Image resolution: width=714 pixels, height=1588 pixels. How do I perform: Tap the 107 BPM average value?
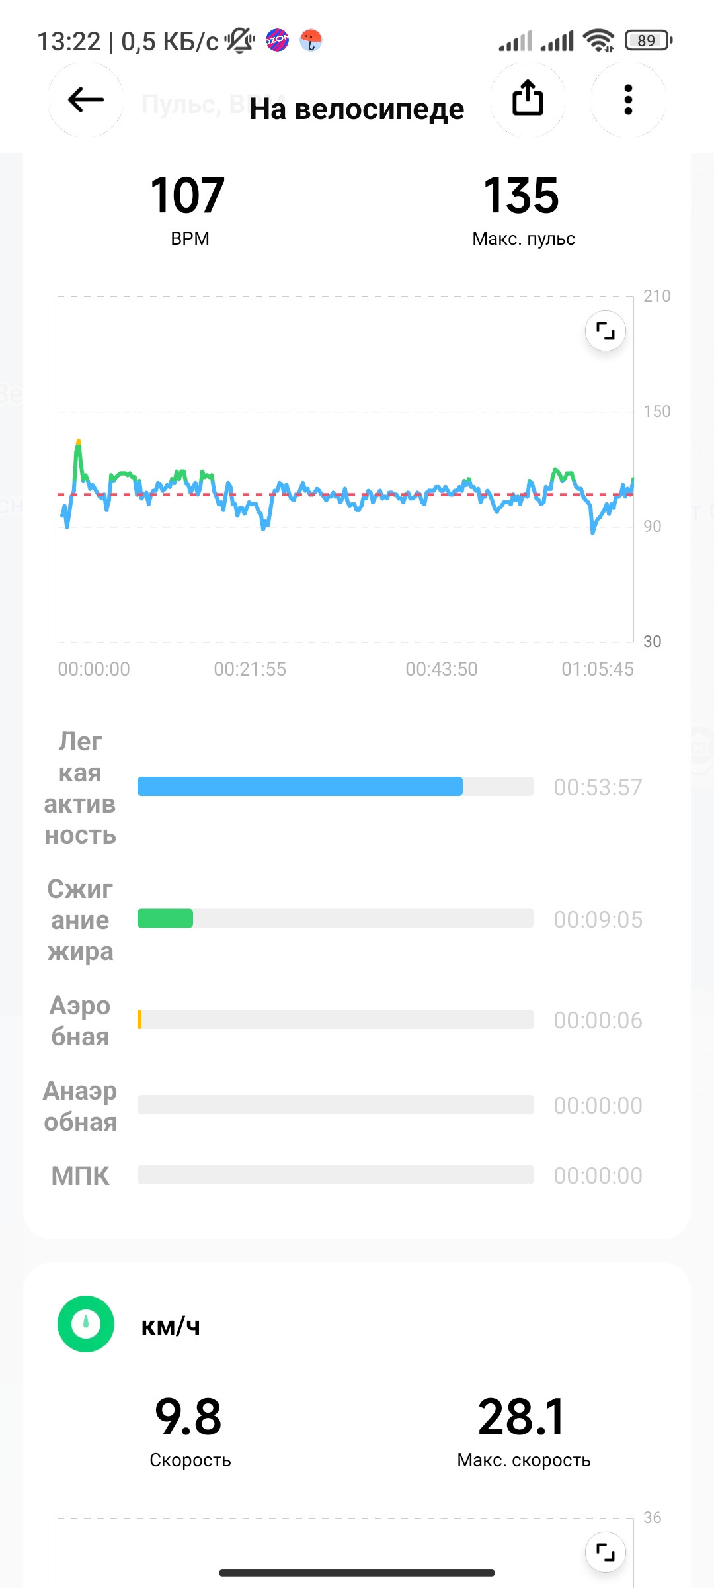(x=188, y=196)
